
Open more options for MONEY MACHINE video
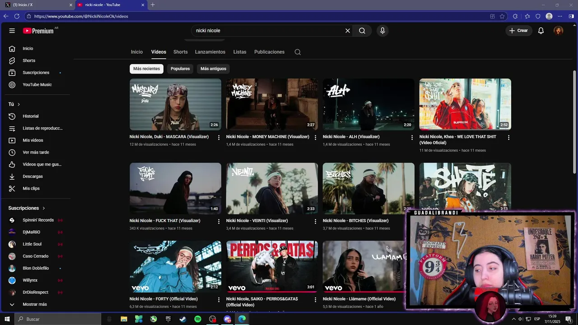[x=315, y=137]
